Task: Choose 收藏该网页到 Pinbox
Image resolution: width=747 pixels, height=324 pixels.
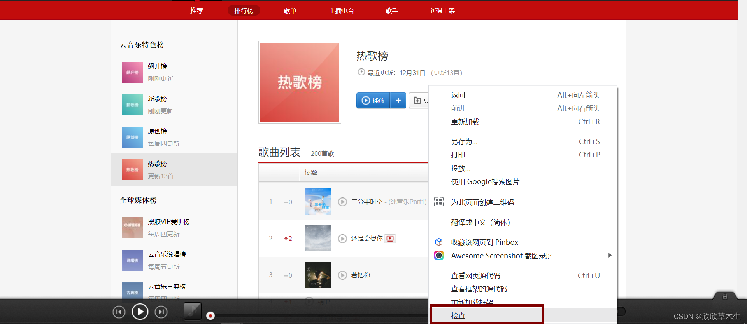Action: click(523, 242)
